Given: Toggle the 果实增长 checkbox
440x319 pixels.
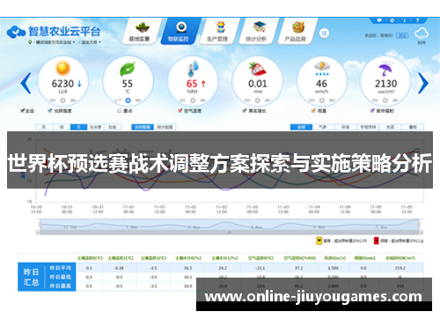Looking at the screenshot, I should coord(245,110).
